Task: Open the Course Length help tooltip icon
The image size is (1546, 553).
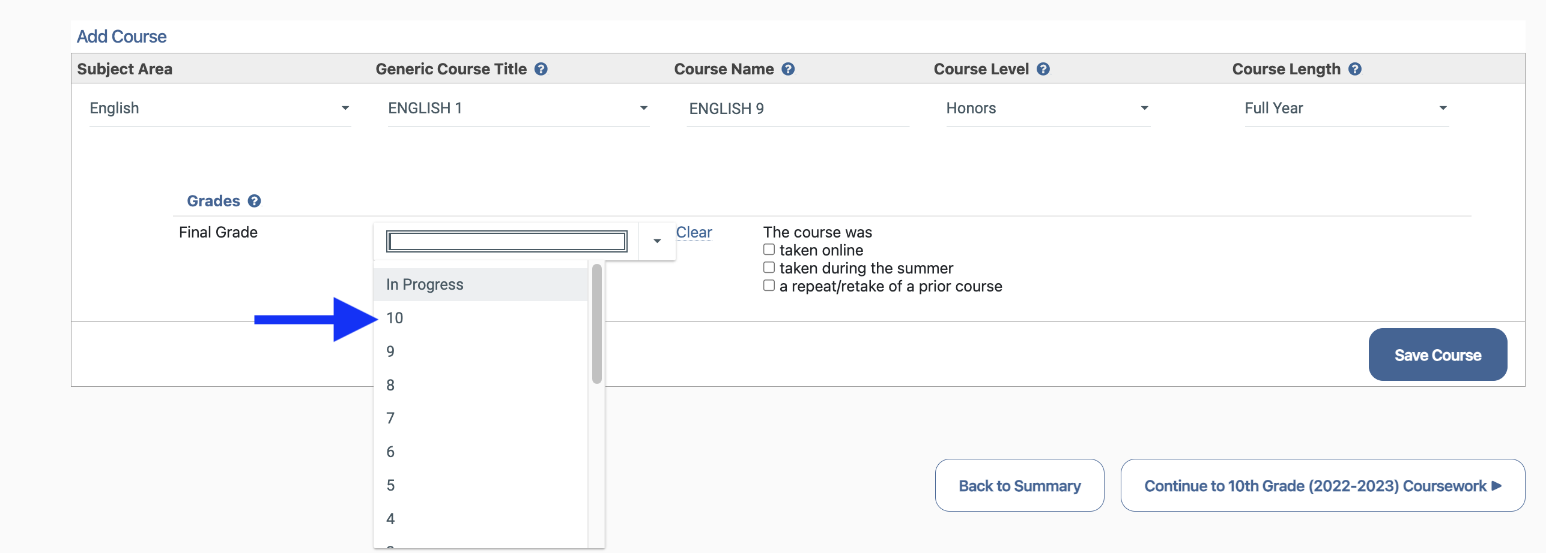Action: coord(1354,69)
